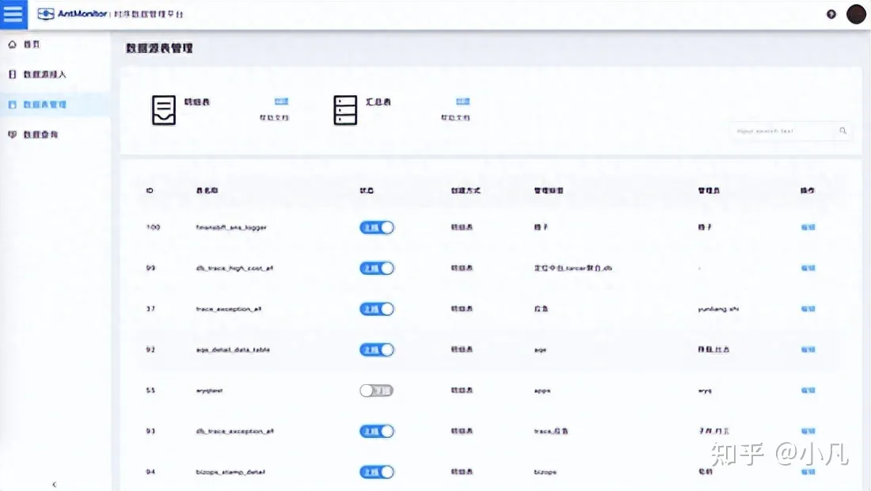Image resolution: width=871 pixels, height=491 pixels.
Task: Click table name aqs_detail_data_table
Action: coord(233,350)
